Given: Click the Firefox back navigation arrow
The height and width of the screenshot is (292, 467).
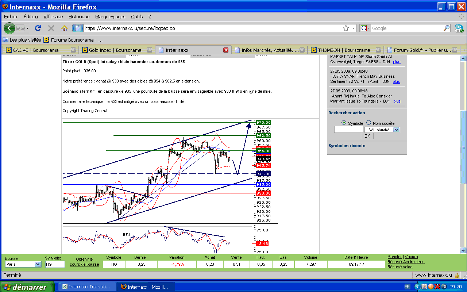Looking at the screenshot, I should point(9,28).
